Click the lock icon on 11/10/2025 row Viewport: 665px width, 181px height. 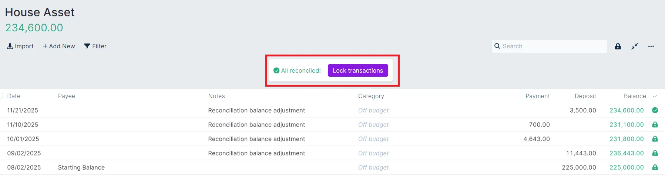point(655,125)
